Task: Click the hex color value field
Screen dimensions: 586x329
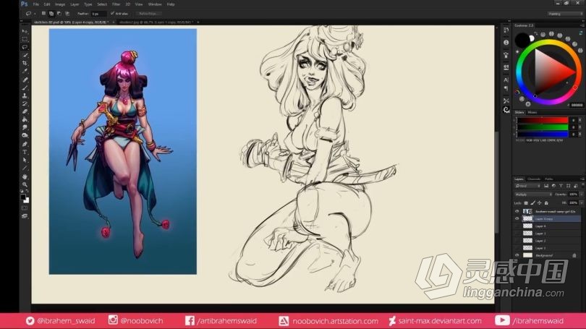Action: (x=577, y=106)
